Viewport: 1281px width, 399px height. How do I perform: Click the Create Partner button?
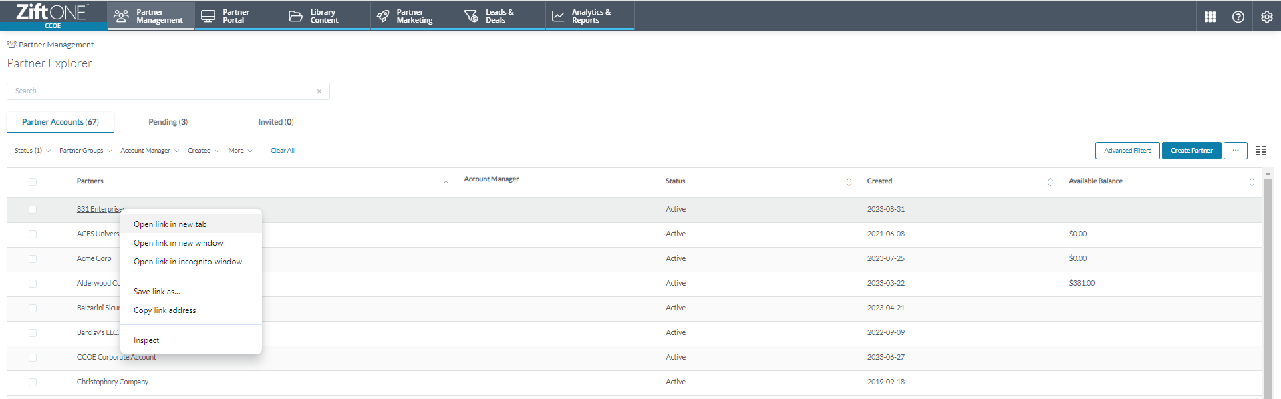[1191, 151]
